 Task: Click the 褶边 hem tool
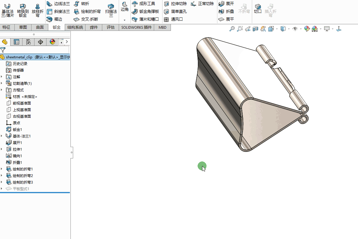click(54, 19)
